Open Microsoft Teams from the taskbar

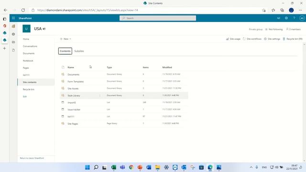coord(122,167)
